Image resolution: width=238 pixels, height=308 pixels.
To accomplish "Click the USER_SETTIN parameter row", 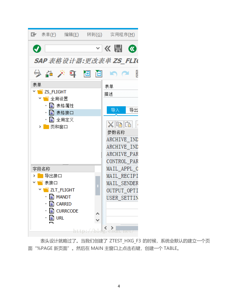I will [x=122, y=198].
